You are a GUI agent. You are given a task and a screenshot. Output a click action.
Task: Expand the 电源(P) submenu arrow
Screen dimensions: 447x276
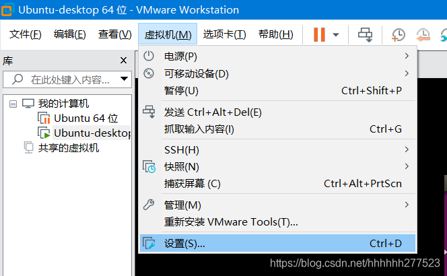point(407,56)
